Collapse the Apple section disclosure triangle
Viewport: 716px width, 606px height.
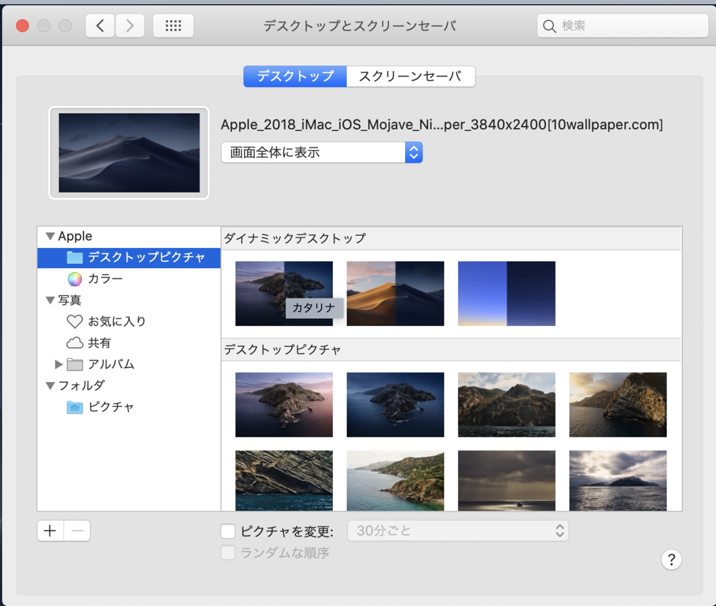[50, 236]
